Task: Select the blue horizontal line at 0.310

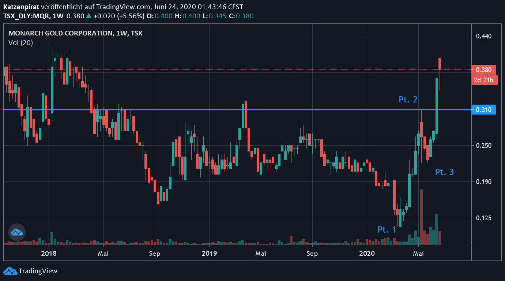Action: pos(237,109)
